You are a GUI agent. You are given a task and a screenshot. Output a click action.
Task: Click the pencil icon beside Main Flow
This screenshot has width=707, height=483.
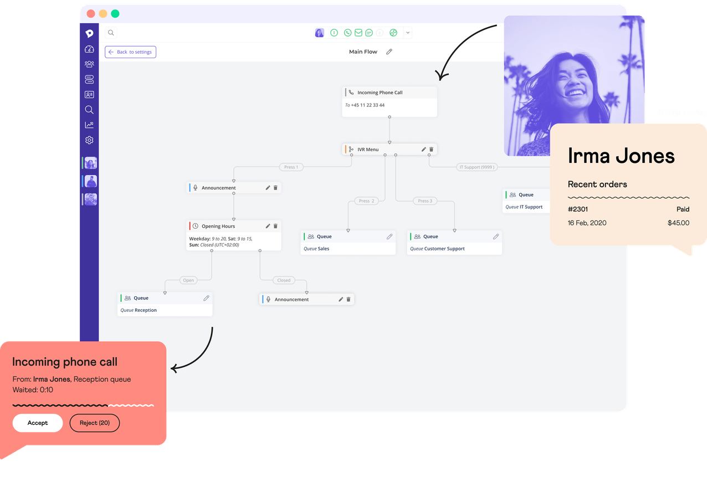[389, 52]
